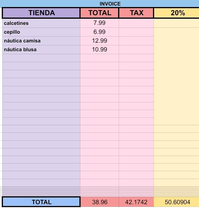Image resolution: width=199 pixels, height=208 pixels.
Task: Select the TAX column header
Action: [x=136, y=13]
